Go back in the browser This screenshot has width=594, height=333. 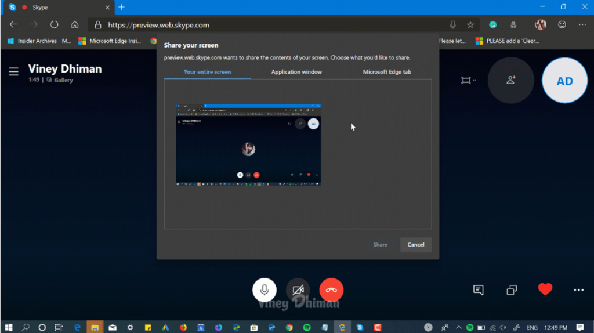pos(13,24)
